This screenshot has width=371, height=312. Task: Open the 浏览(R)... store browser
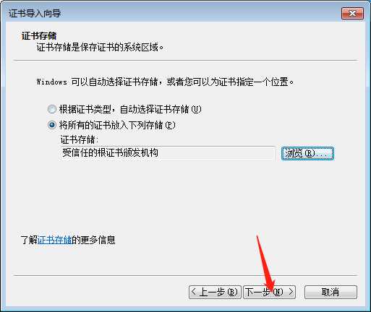point(307,153)
